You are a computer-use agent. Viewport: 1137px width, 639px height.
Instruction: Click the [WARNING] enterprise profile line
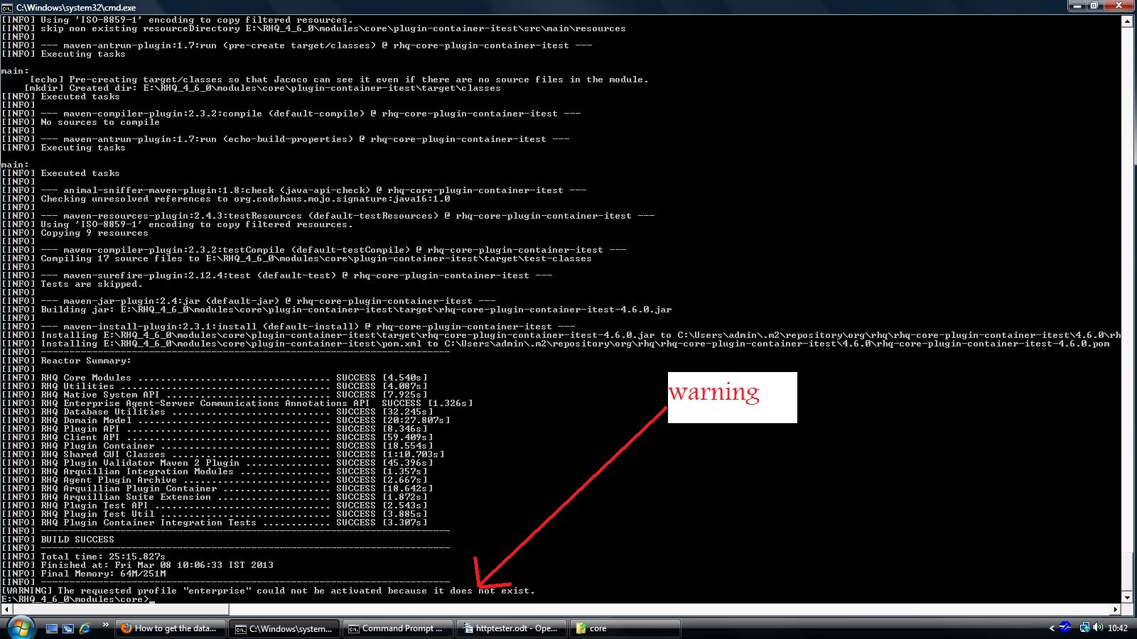[268, 591]
